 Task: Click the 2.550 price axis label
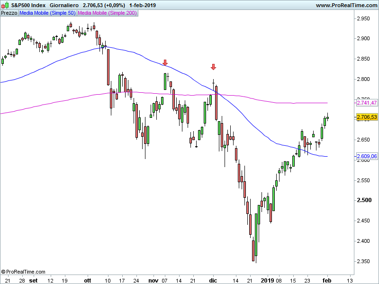(363, 180)
